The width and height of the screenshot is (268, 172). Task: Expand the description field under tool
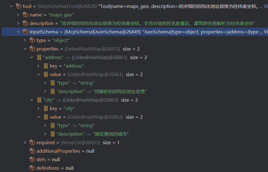[x=18, y=23]
